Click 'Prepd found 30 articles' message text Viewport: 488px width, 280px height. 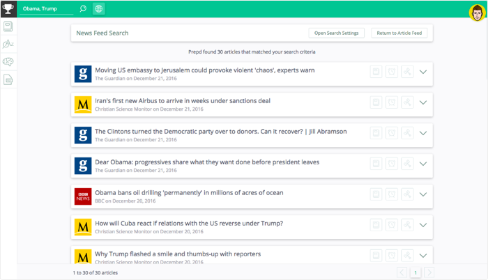(x=252, y=52)
